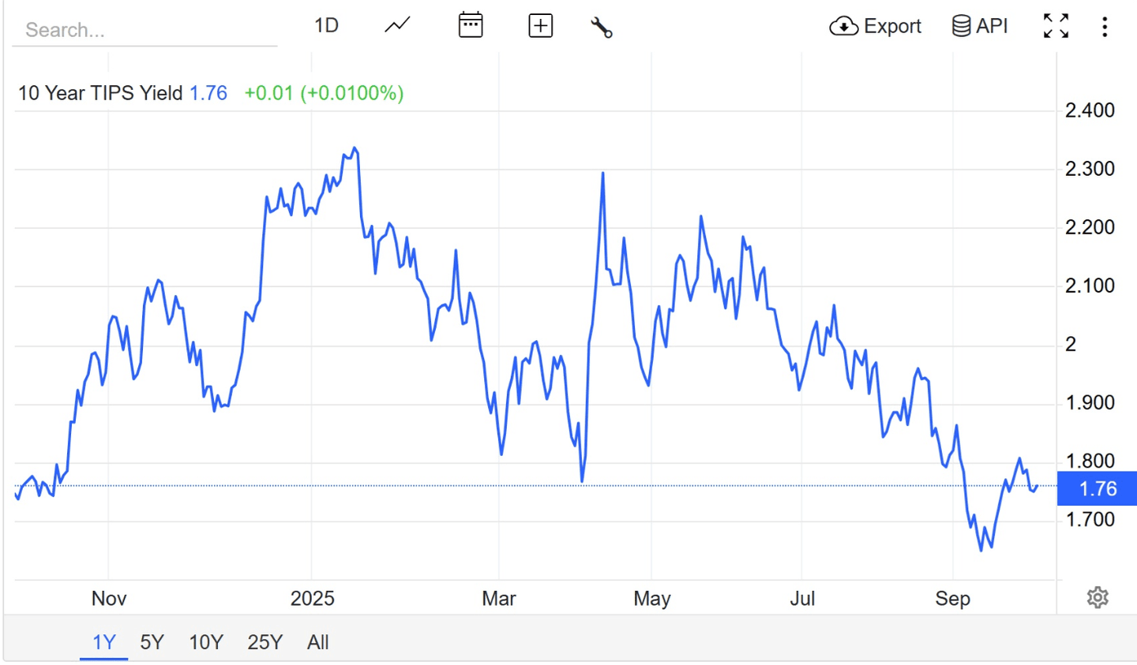
Task: Click the chart peak near January 2025
Action: click(355, 148)
